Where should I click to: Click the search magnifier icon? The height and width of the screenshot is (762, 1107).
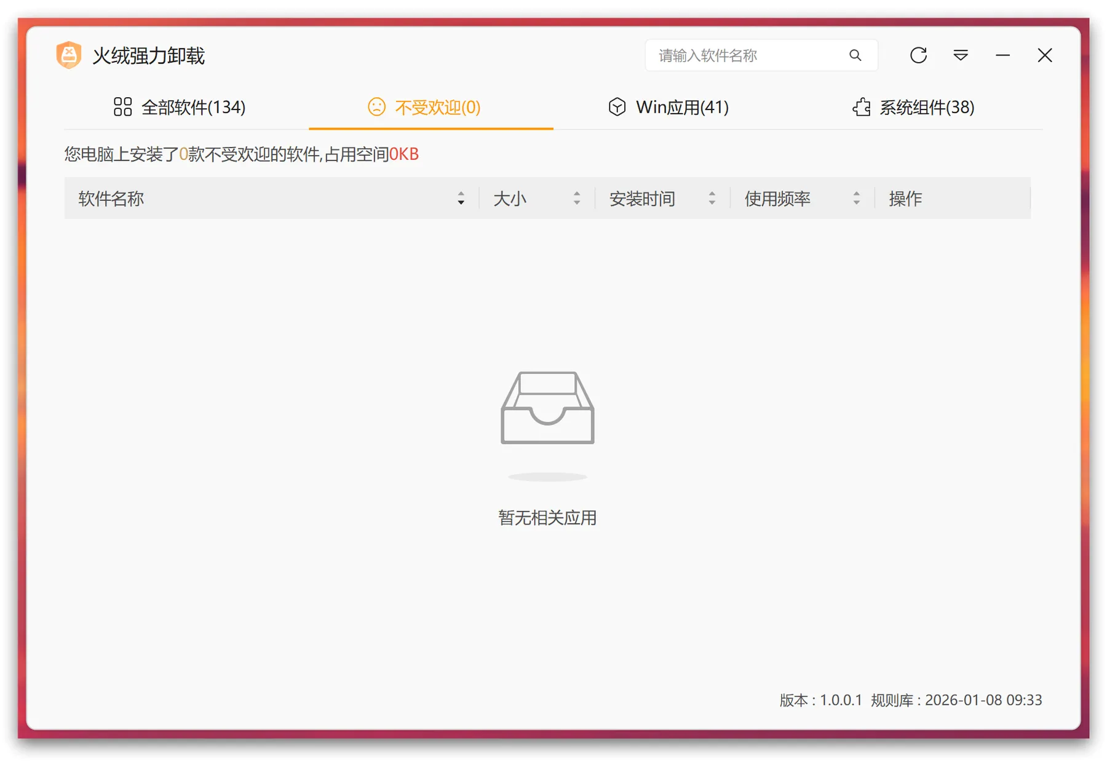click(855, 55)
